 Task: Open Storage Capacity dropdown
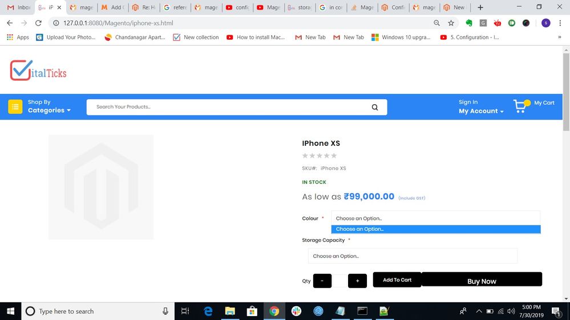413,256
